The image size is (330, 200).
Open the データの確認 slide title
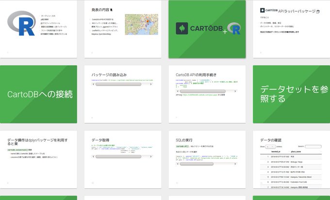271,140
